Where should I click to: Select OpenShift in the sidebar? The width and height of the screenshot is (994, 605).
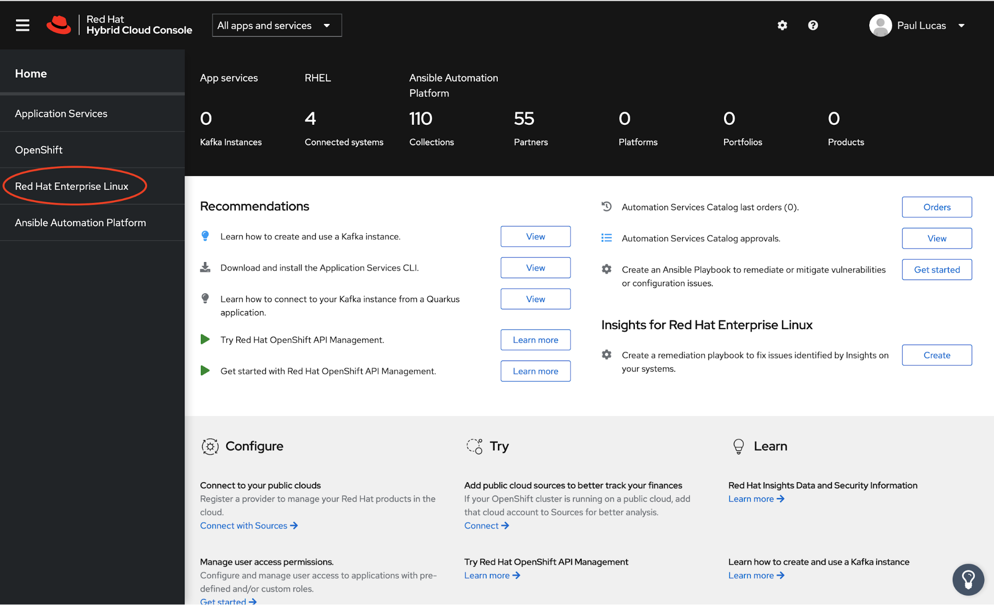tap(39, 150)
